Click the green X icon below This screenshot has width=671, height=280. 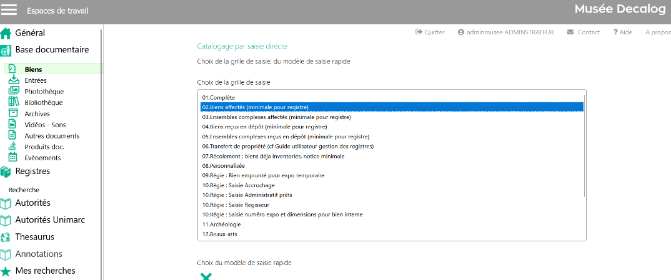click(x=205, y=276)
